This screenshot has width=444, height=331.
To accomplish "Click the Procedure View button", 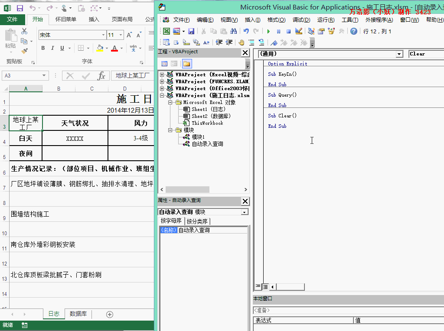I will (x=258, y=287).
